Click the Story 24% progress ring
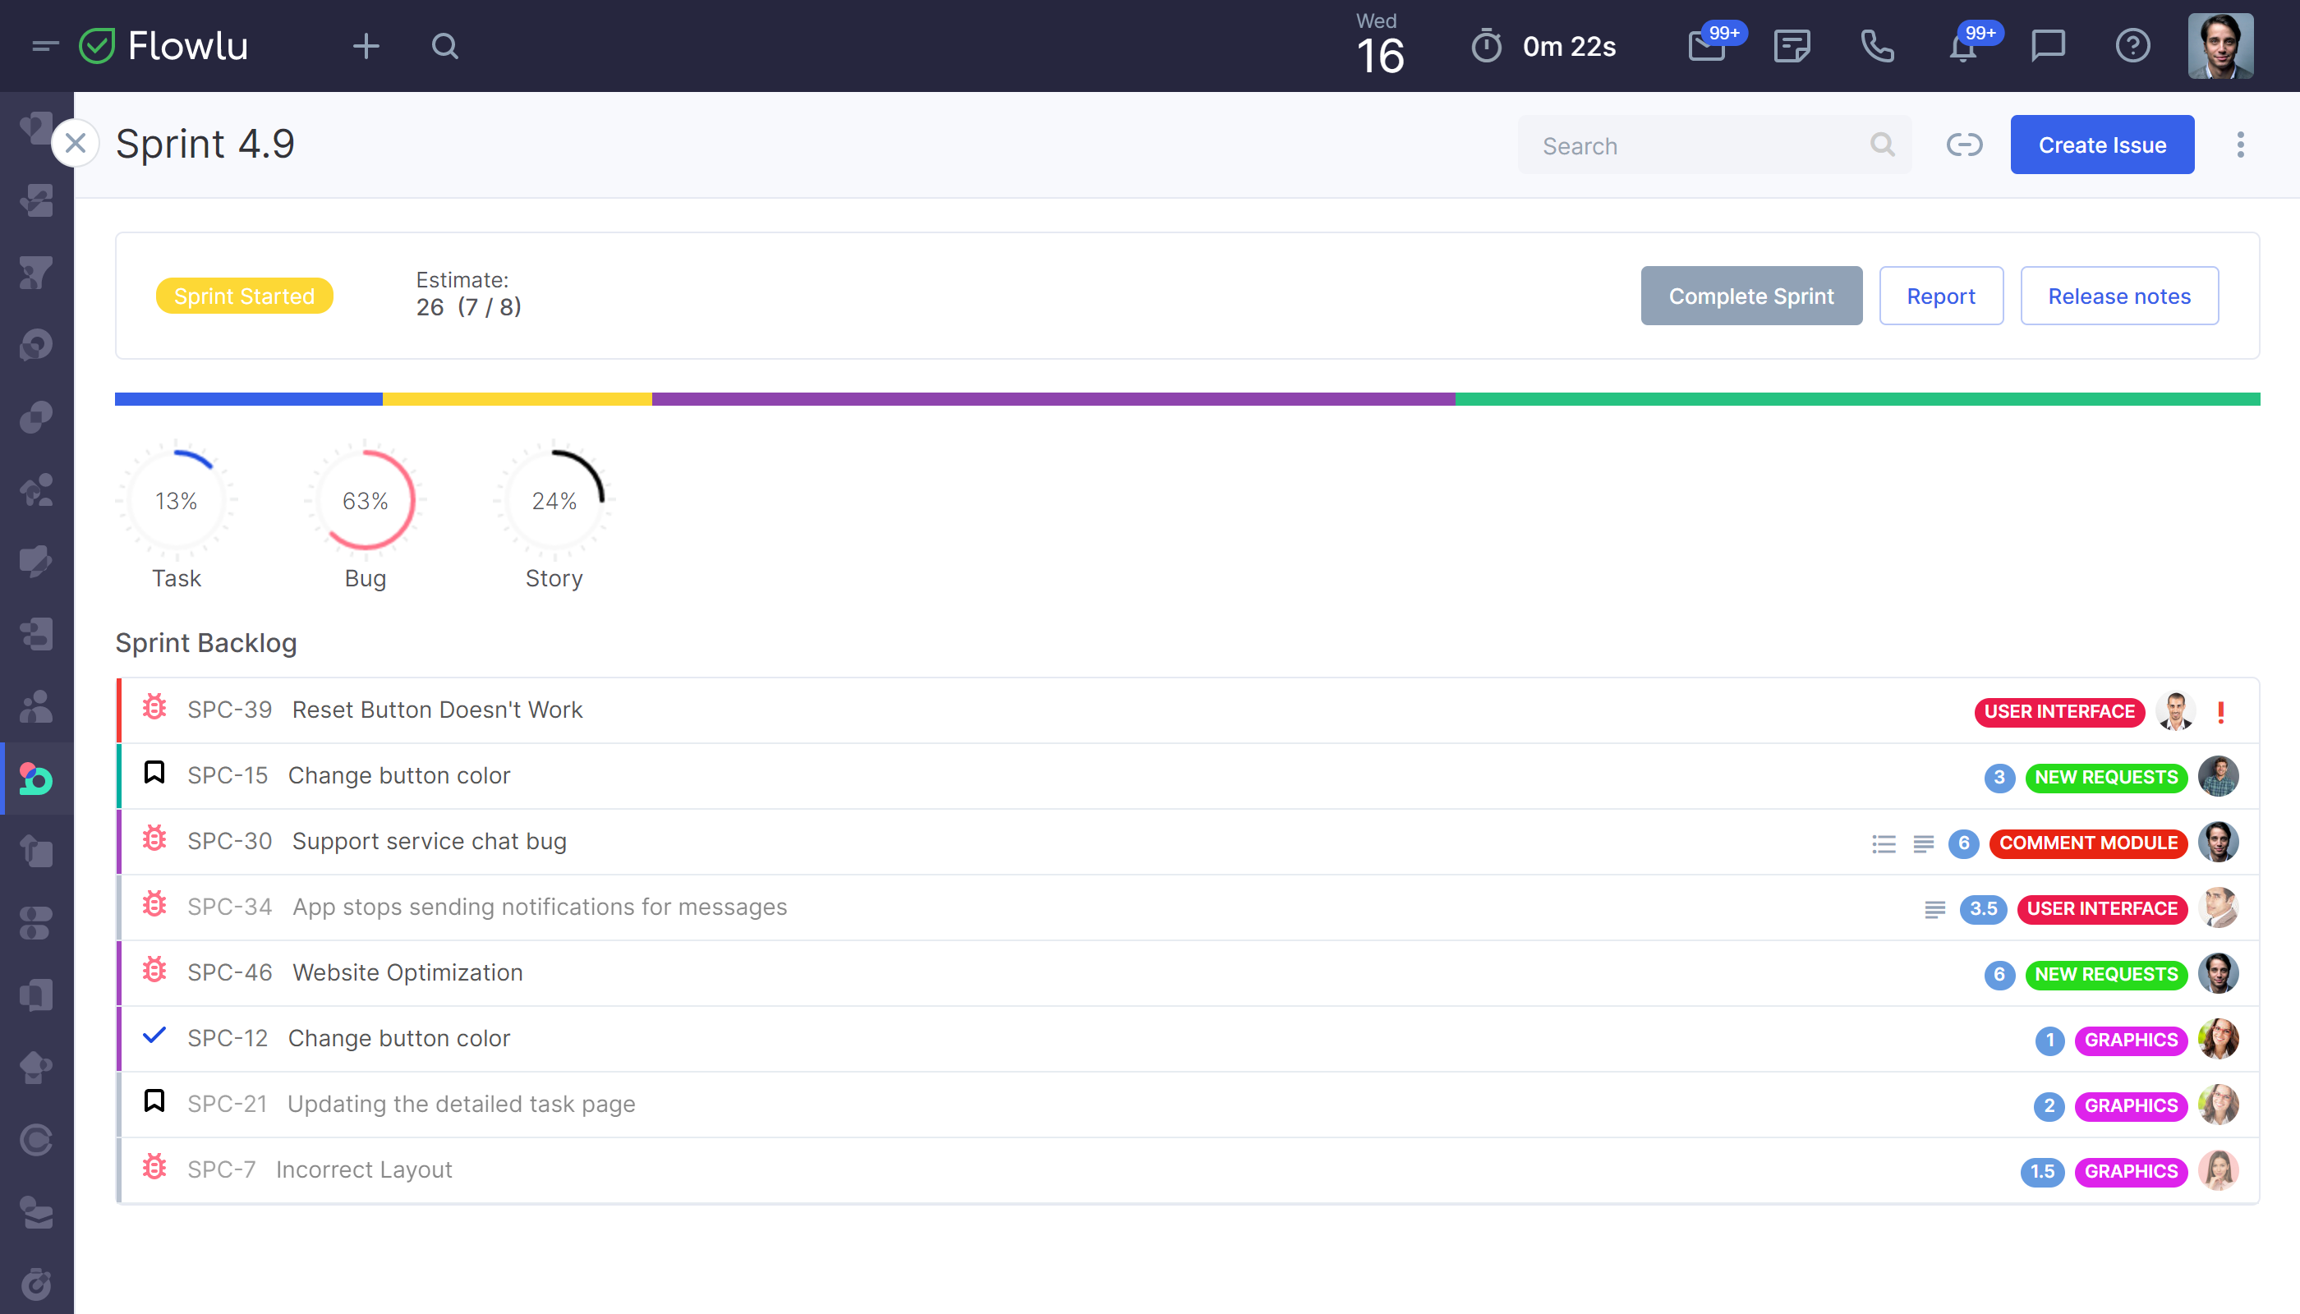This screenshot has width=2300, height=1314. [x=554, y=500]
